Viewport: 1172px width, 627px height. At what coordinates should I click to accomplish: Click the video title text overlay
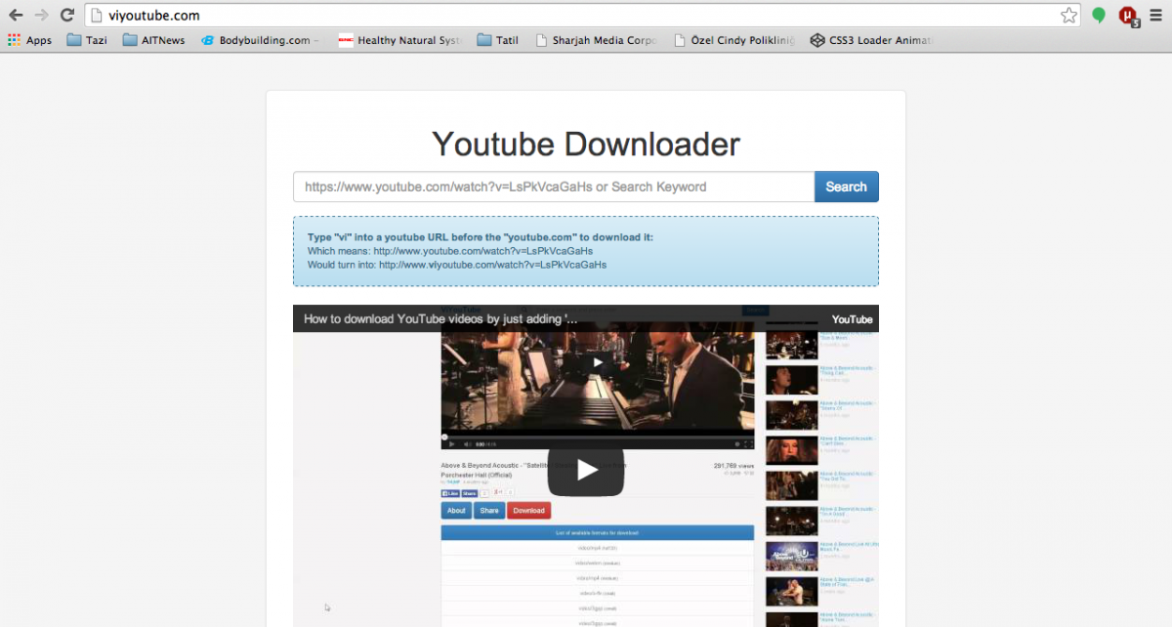coord(439,319)
